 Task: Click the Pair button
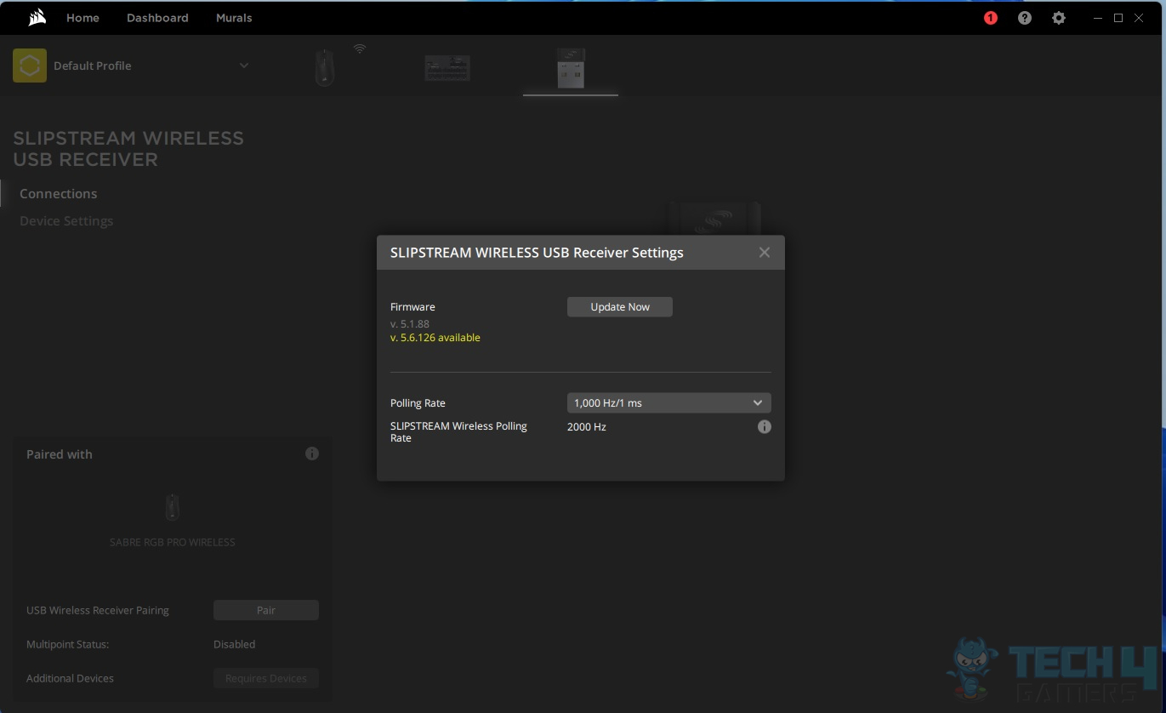266,610
